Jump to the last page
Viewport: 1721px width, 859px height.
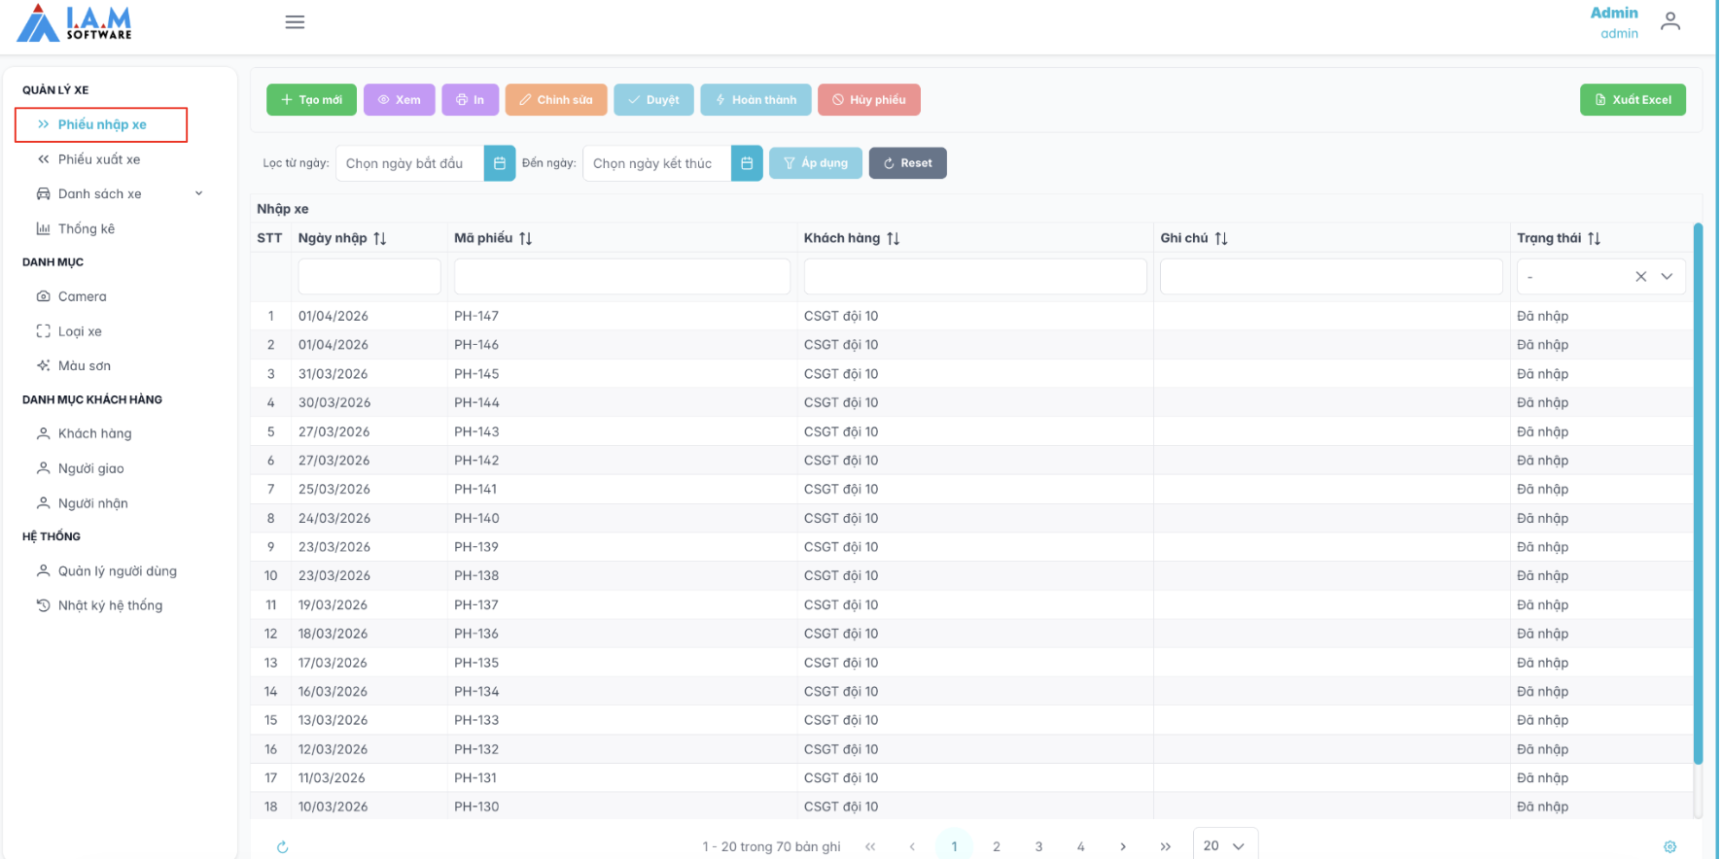[x=1165, y=846]
